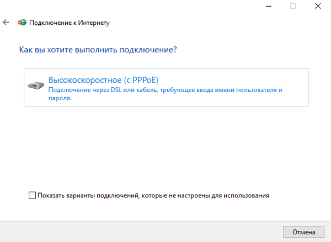Select the modem icon for broadband connection
This screenshot has width=331, height=242.
click(36, 85)
